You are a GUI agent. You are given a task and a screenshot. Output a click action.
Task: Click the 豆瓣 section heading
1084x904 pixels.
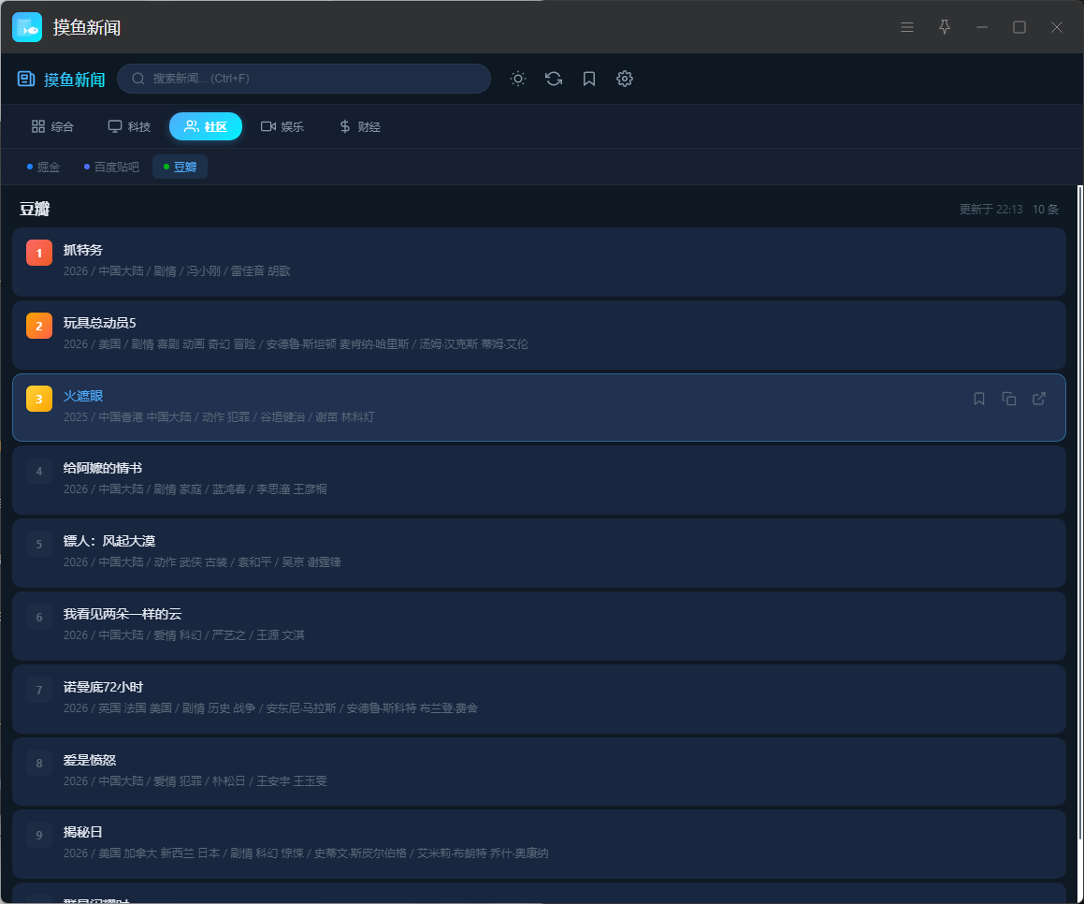tap(35, 209)
